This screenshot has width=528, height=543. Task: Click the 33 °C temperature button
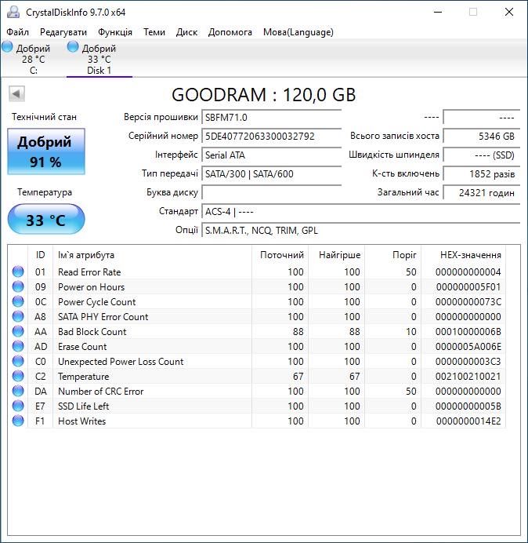46,220
